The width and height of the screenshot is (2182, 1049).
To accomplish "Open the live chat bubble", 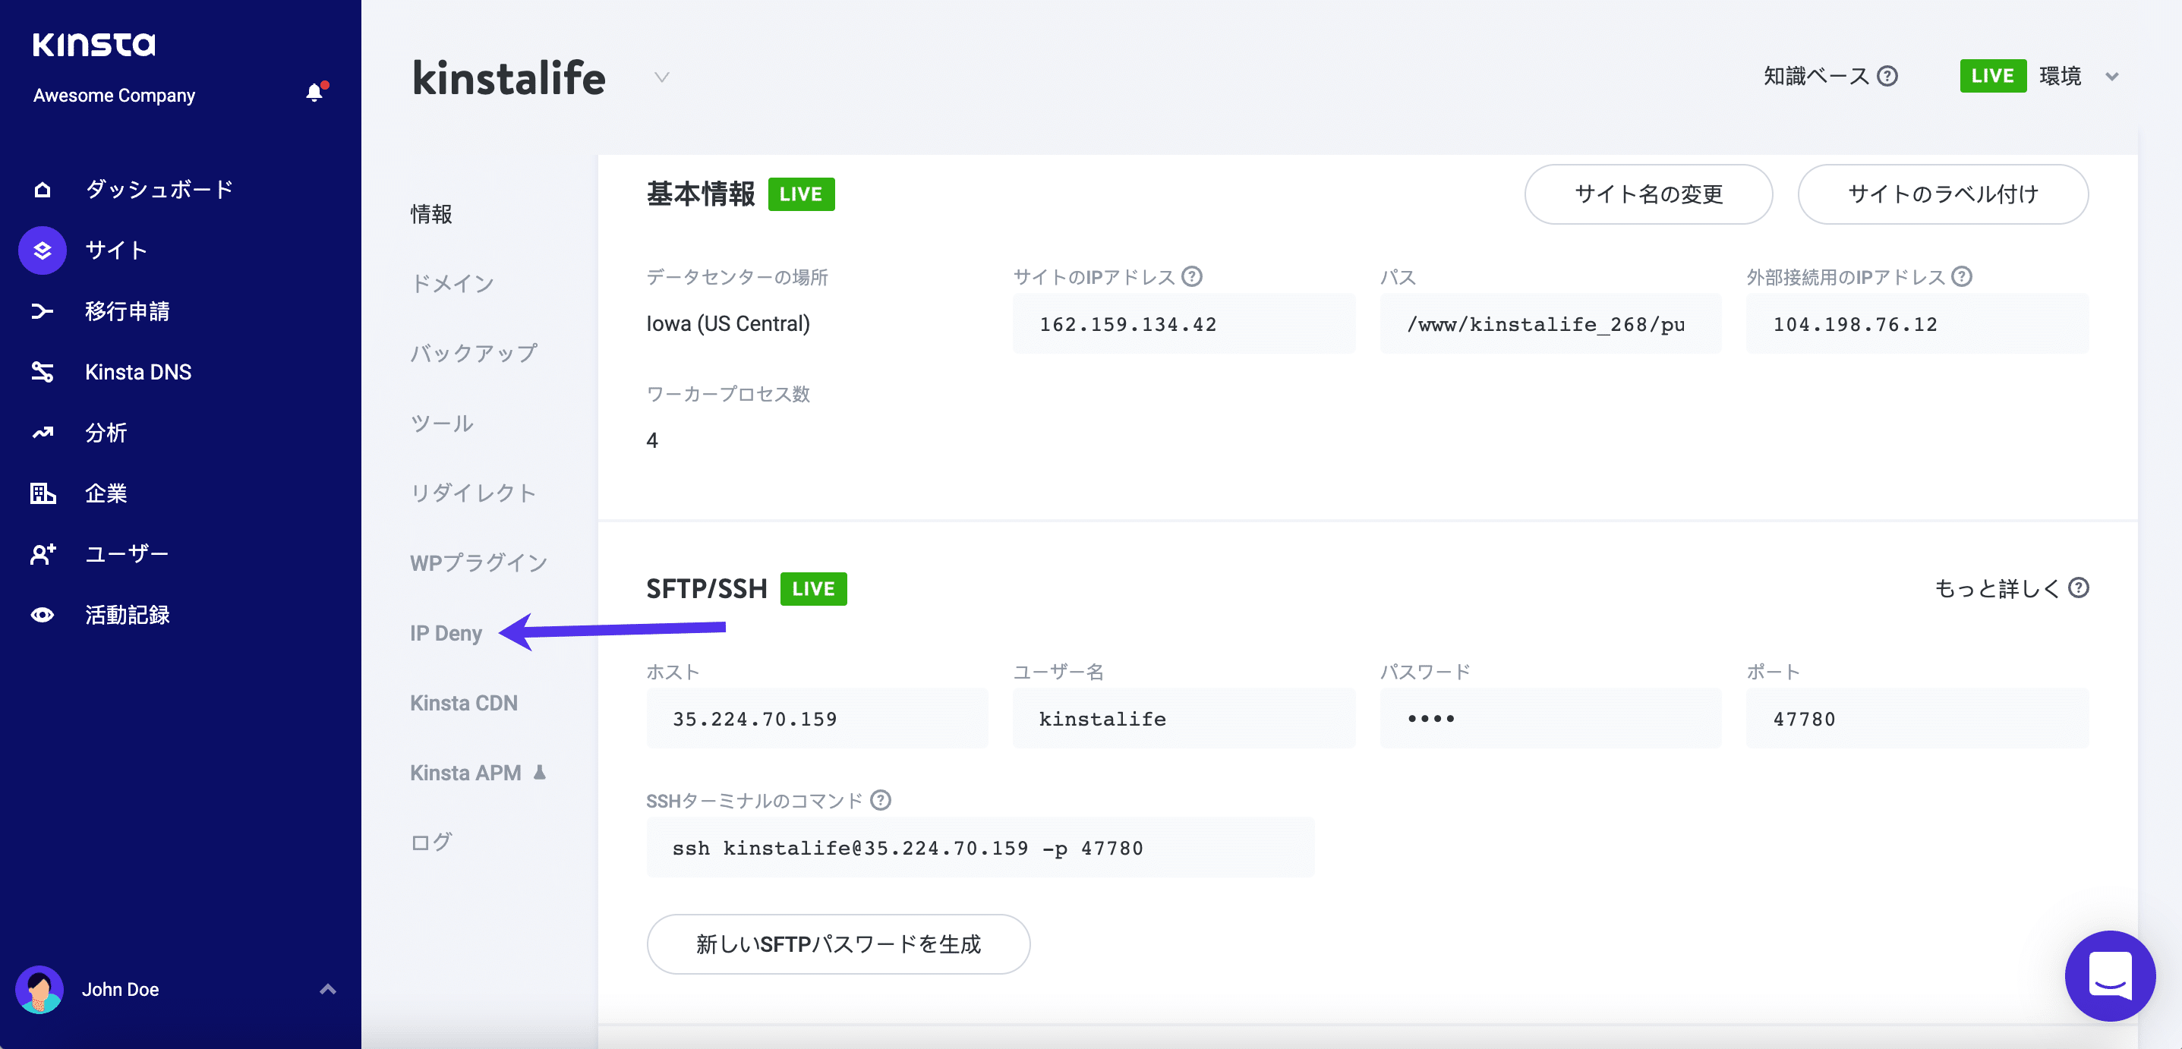I will coord(2110,975).
